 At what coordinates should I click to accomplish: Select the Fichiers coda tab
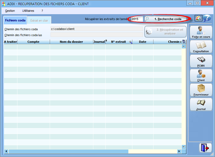pyautogui.click(x=15, y=20)
